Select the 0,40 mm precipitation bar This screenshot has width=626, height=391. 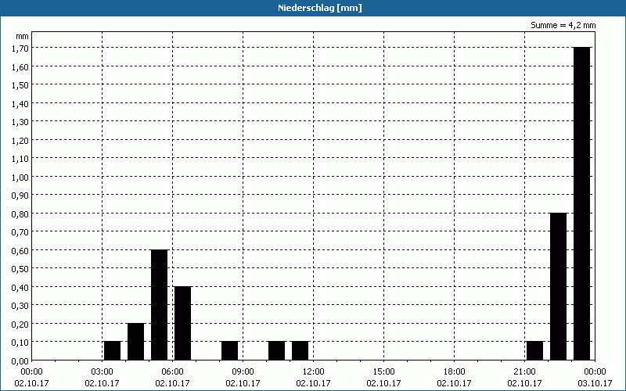pyautogui.click(x=183, y=323)
